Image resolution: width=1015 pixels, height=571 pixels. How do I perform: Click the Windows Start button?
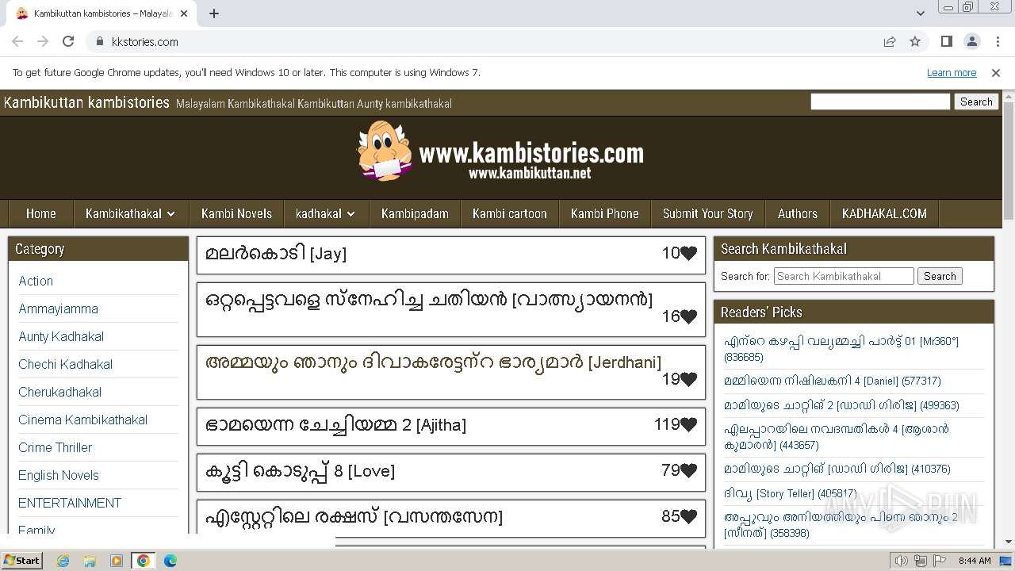click(x=21, y=560)
